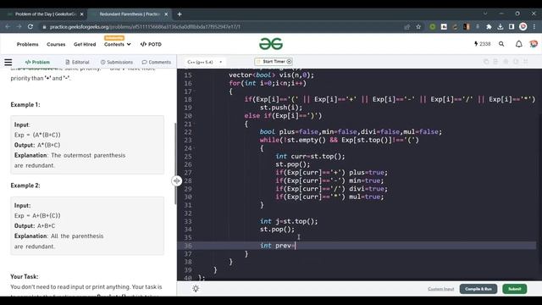Open the Editorial tab
This screenshot has height=305, width=542.
coord(77,62)
